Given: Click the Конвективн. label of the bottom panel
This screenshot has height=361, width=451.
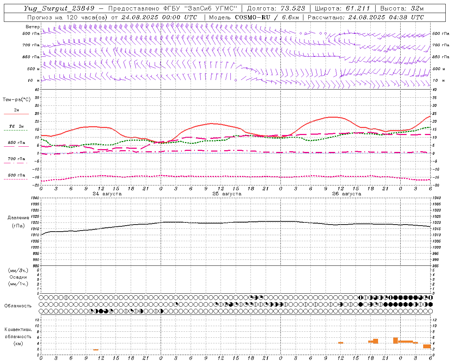Looking at the screenshot, I should (x=18, y=330).
